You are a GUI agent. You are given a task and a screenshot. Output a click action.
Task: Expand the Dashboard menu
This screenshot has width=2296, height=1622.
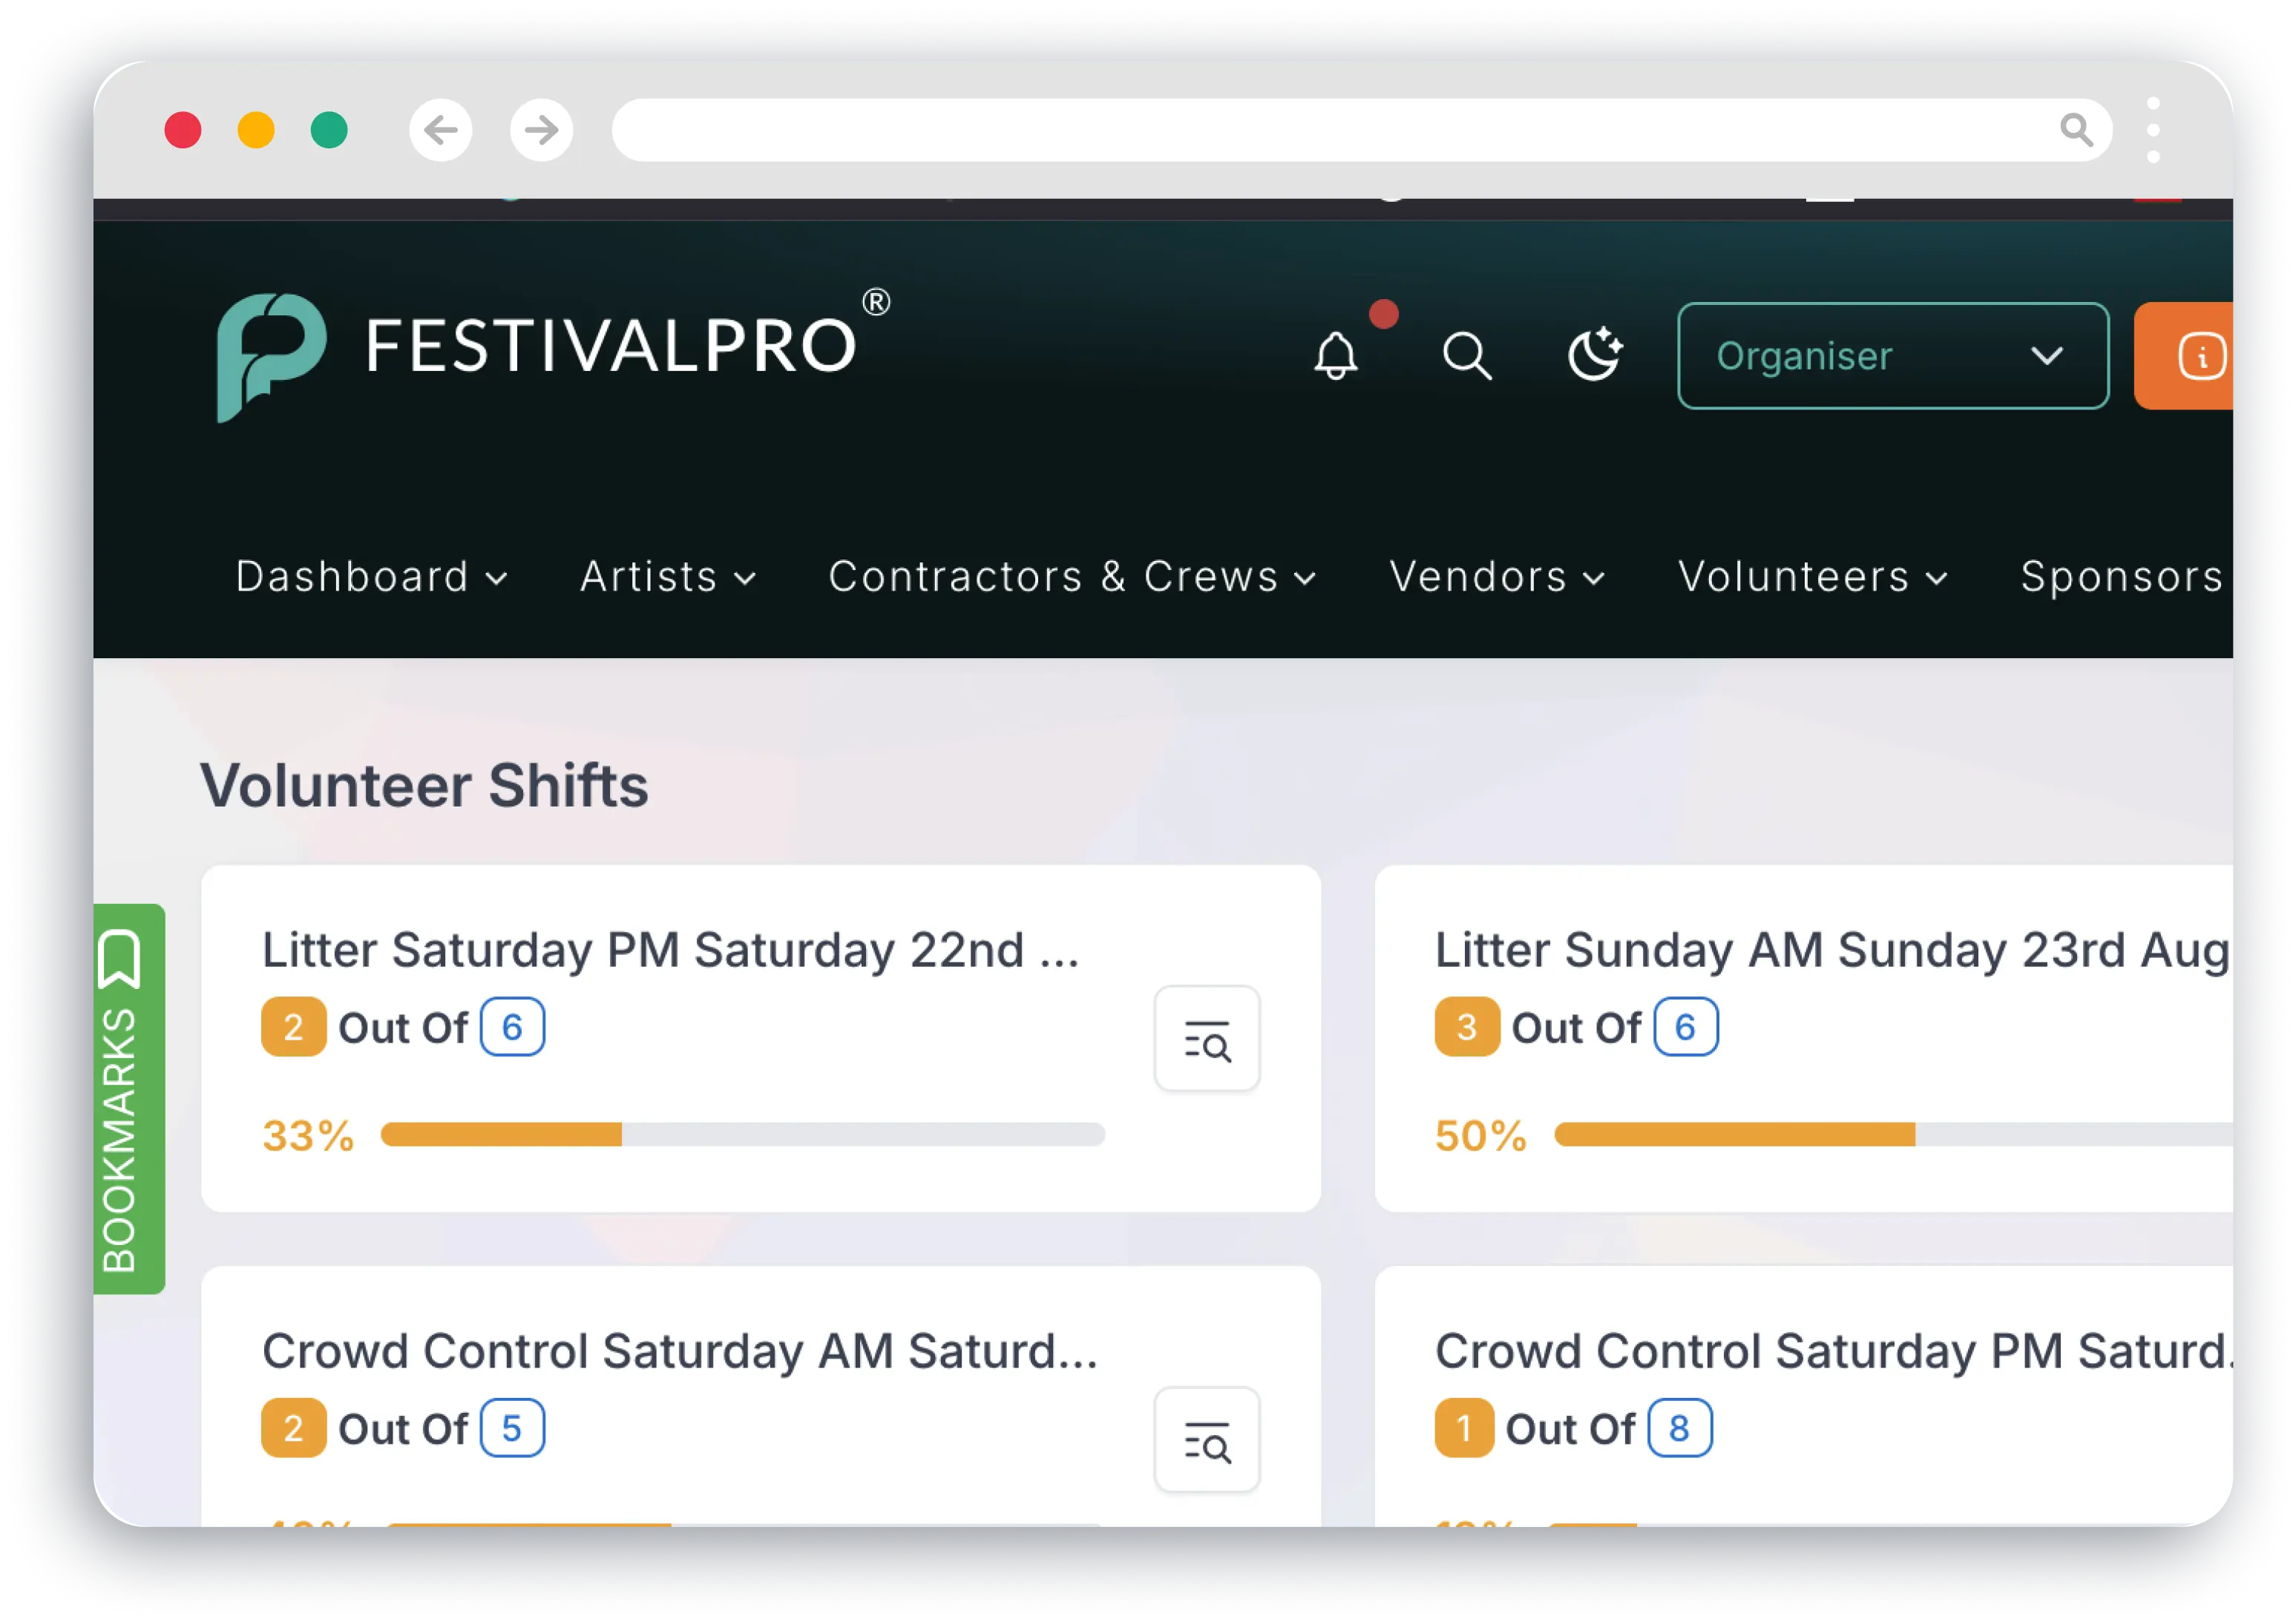(371, 577)
